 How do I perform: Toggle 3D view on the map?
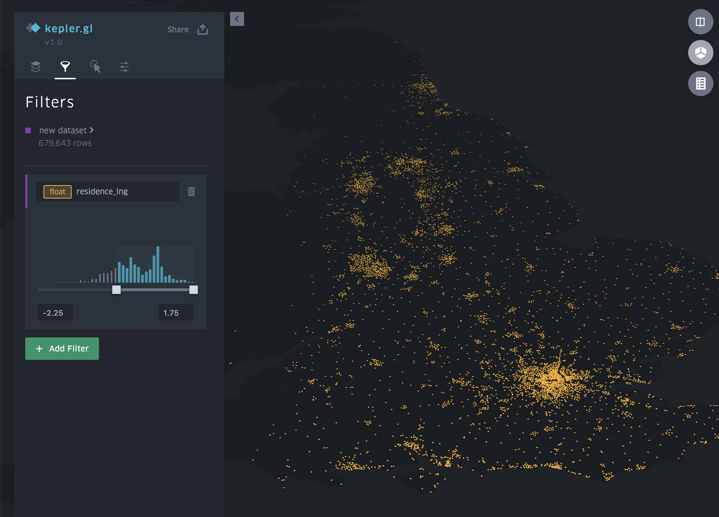tap(700, 53)
